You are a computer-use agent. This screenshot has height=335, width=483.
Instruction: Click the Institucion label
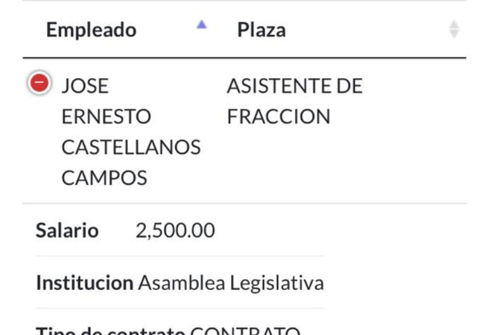pyautogui.click(x=85, y=282)
